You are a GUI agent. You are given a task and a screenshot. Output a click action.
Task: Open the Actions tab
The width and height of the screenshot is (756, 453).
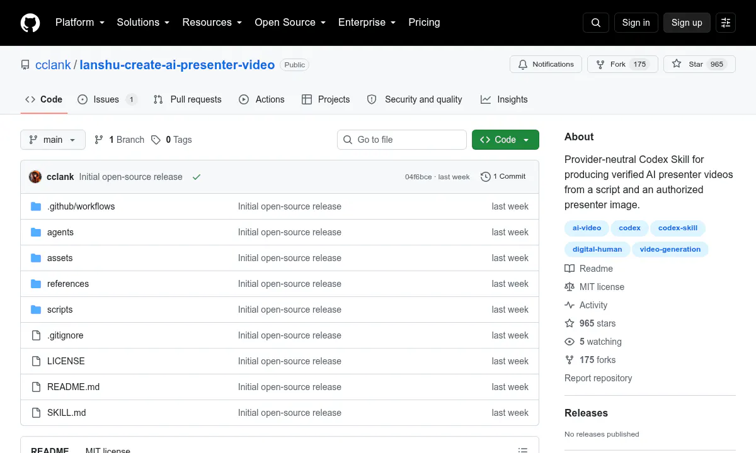(x=261, y=99)
